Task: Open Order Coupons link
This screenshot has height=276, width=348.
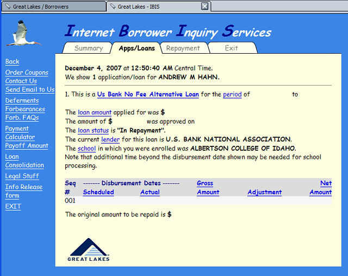Action: pyautogui.click(x=27, y=72)
